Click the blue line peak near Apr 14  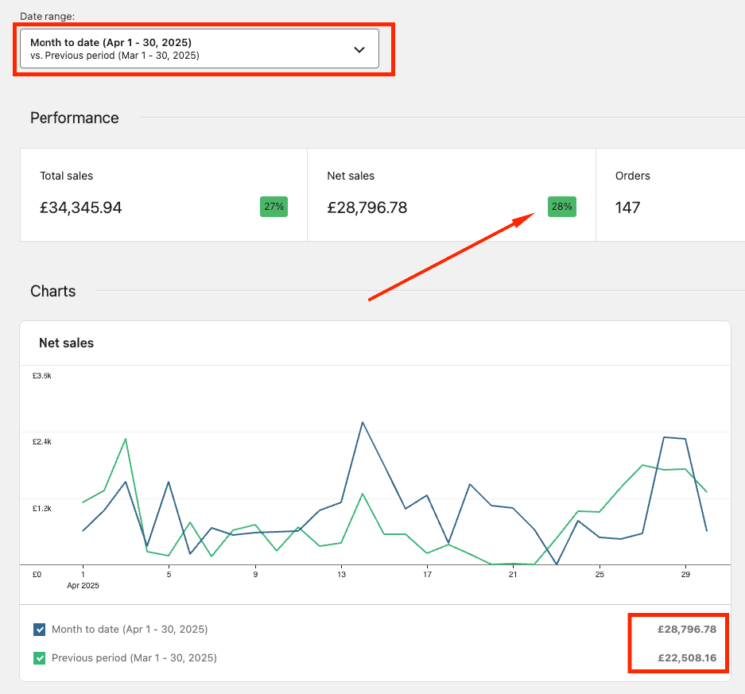[363, 422]
